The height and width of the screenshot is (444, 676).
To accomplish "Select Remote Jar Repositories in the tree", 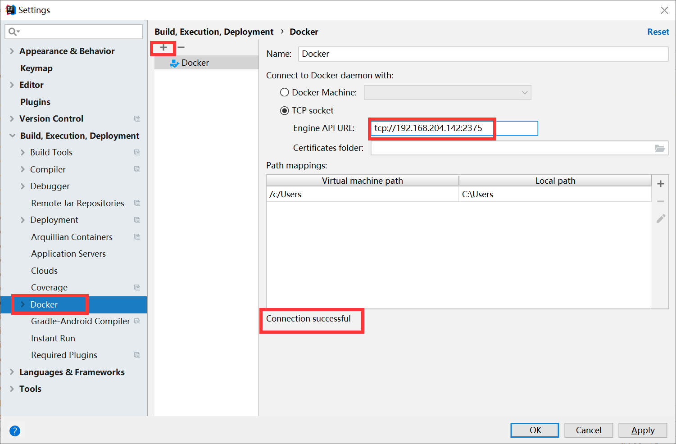I will click(77, 203).
